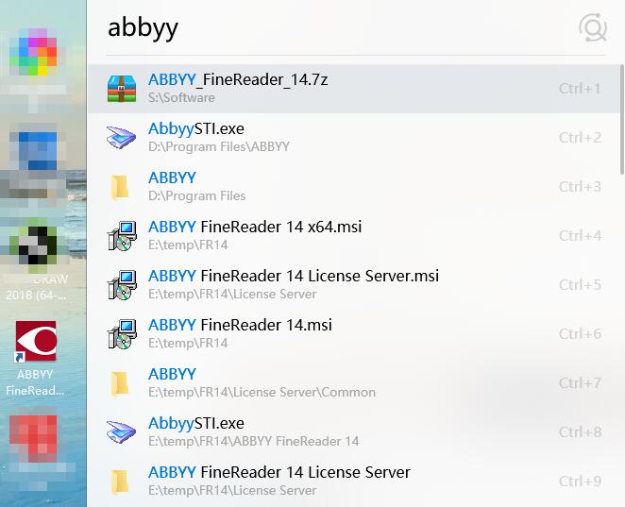Click the installer icon for FineReader 14 x64.msi
Image resolution: width=625 pixels, height=507 pixels.
coord(121,236)
